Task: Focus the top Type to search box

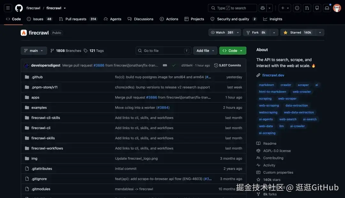Action: 232,8
